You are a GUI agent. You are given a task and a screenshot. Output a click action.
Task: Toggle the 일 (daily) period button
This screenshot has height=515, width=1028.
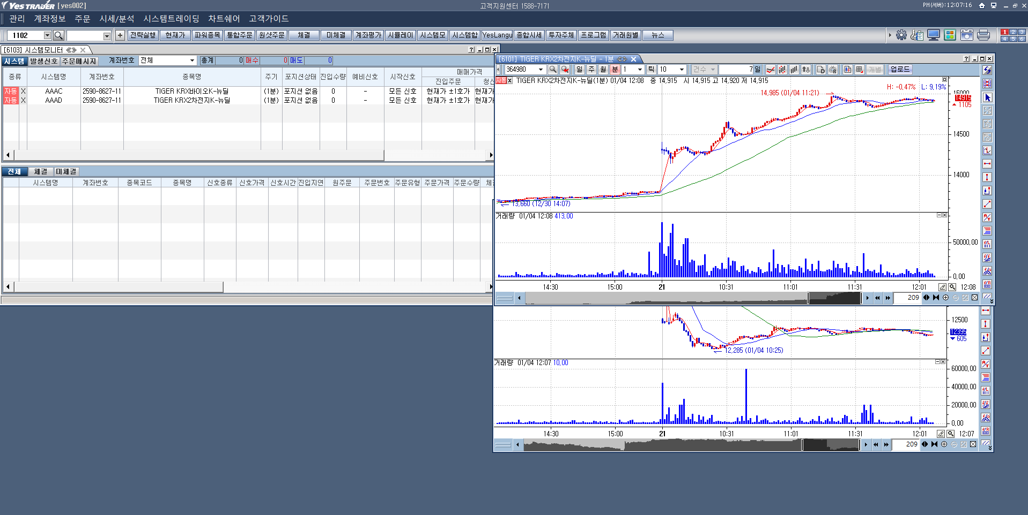click(x=579, y=70)
